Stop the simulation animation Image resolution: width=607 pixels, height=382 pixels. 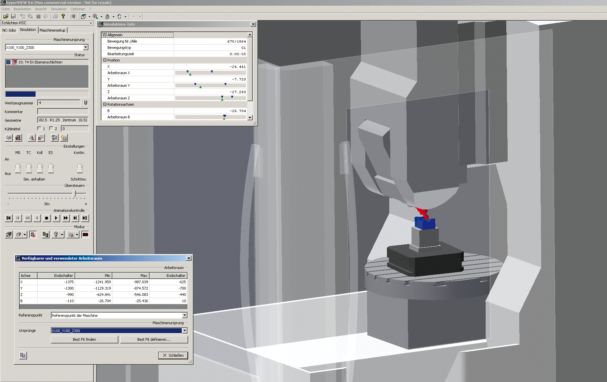pos(47,218)
